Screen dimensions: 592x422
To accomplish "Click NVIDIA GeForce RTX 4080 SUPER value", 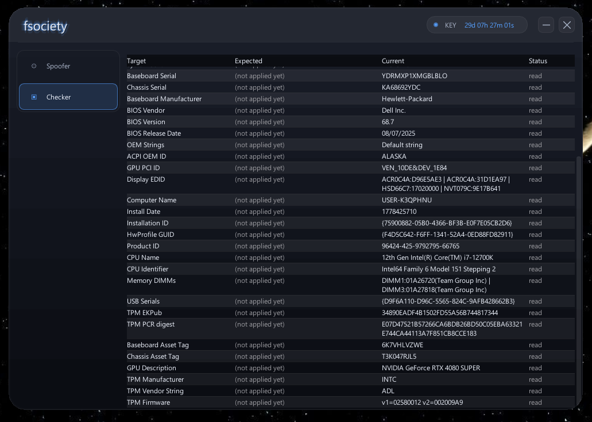I will pyautogui.click(x=431, y=368).
